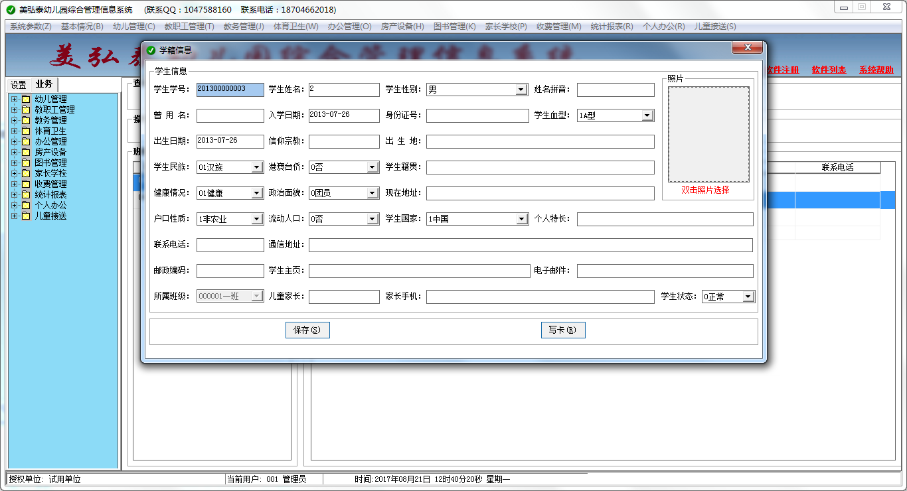Click the 电子邮件 input field

click(x=665, y=271)
